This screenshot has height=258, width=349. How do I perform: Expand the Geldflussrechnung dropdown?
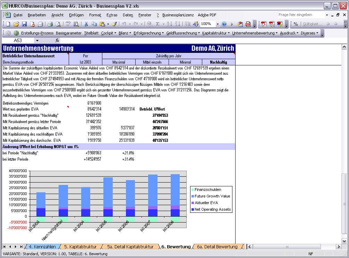[183, 33]
